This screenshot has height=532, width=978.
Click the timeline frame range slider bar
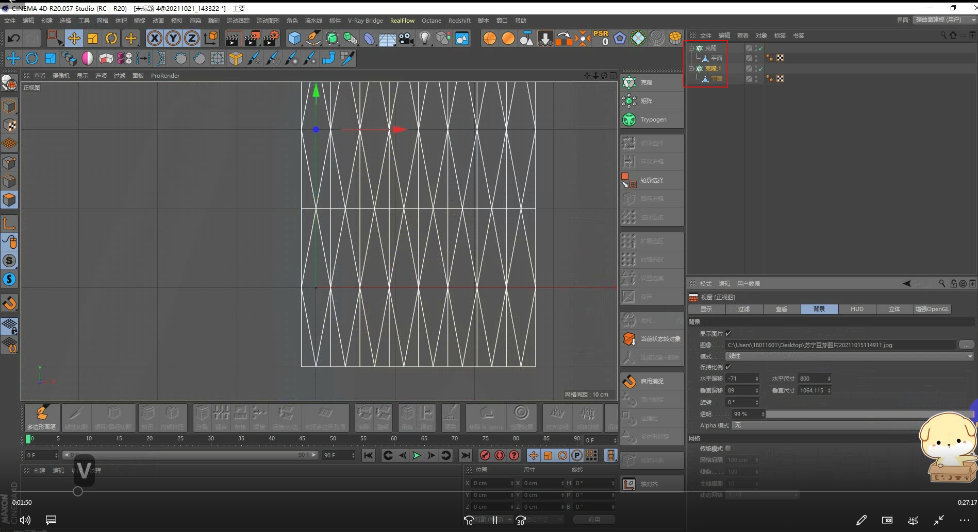tap(190, 455)
